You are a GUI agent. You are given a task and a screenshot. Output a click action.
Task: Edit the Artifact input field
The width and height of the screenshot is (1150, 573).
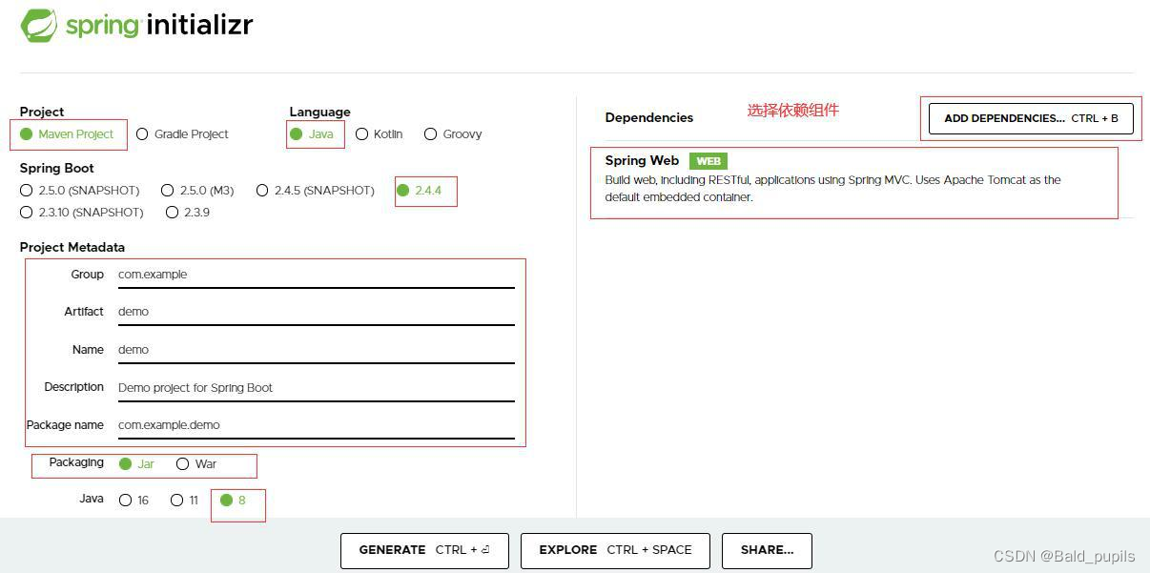pyautogui.click(x=316, y=312)
